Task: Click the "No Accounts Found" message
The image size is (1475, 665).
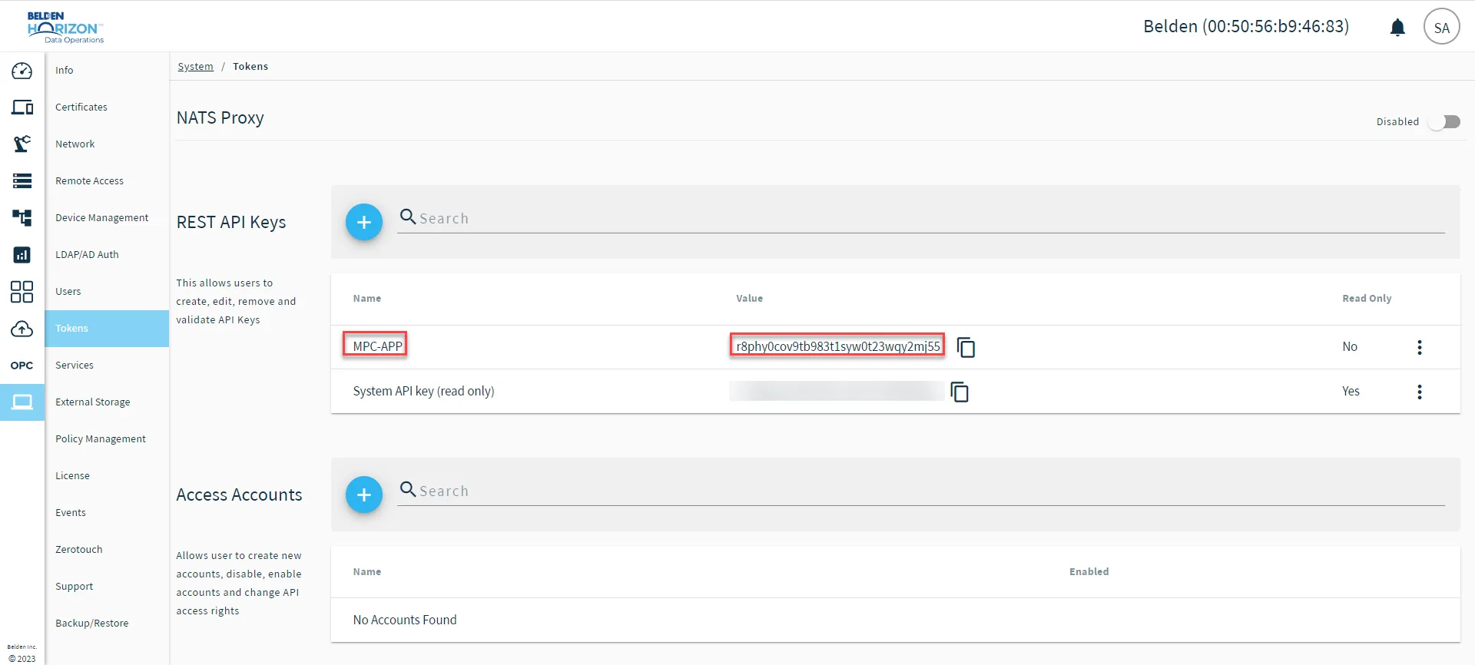Action: tap(405, 620)
